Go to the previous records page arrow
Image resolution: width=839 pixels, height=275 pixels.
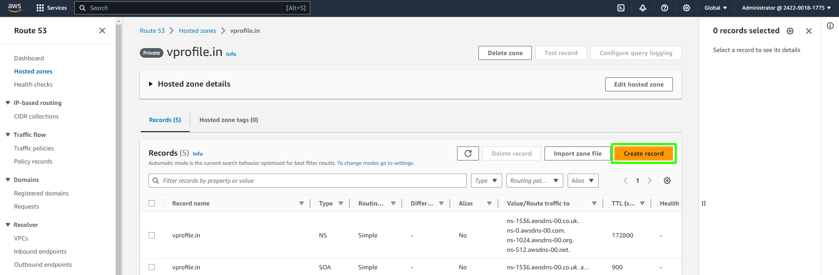[625, 181]
